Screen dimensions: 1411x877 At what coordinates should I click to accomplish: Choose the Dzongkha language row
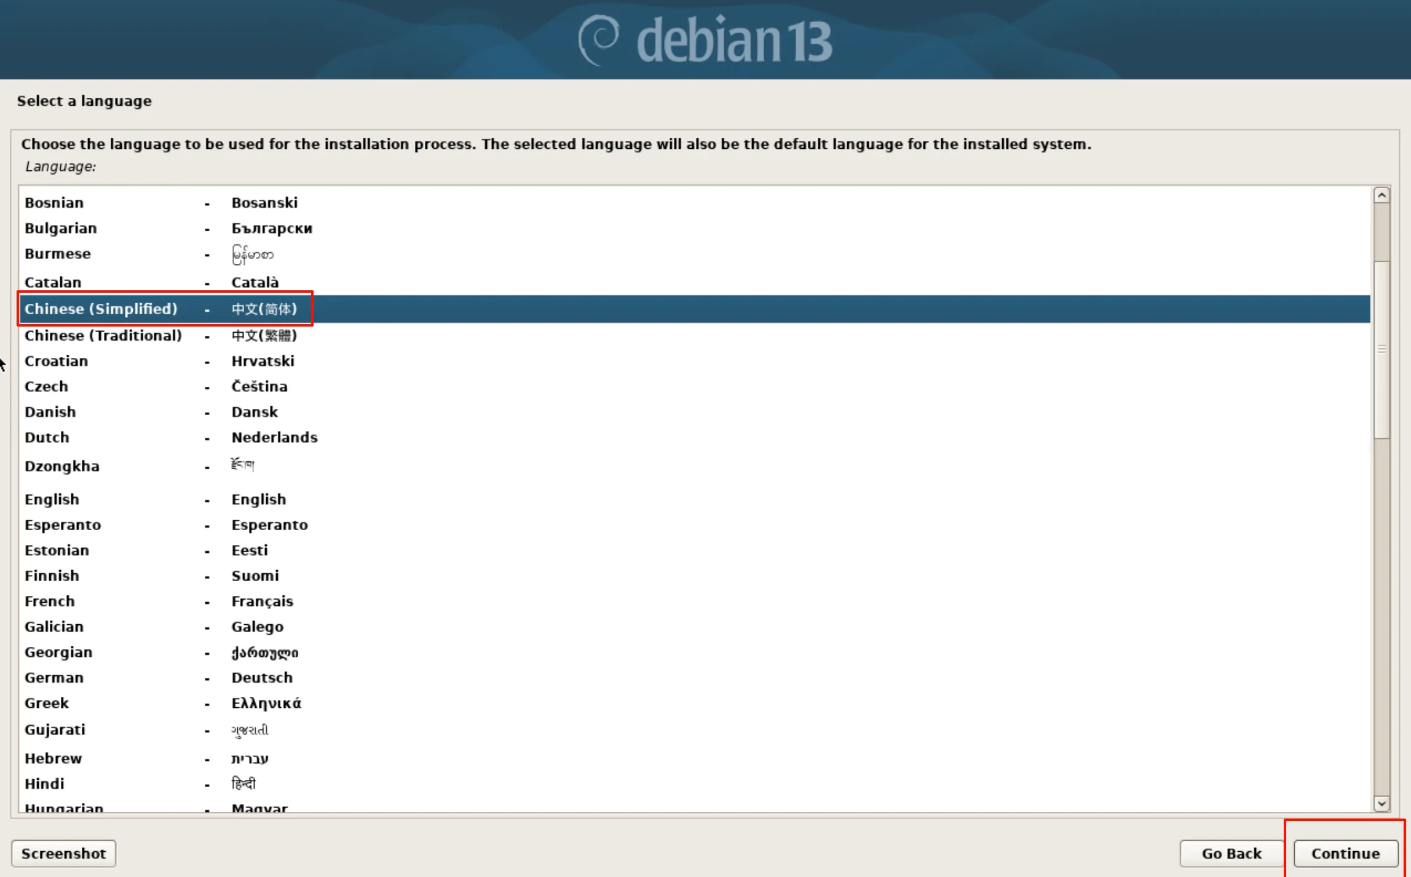coord(61,466)
